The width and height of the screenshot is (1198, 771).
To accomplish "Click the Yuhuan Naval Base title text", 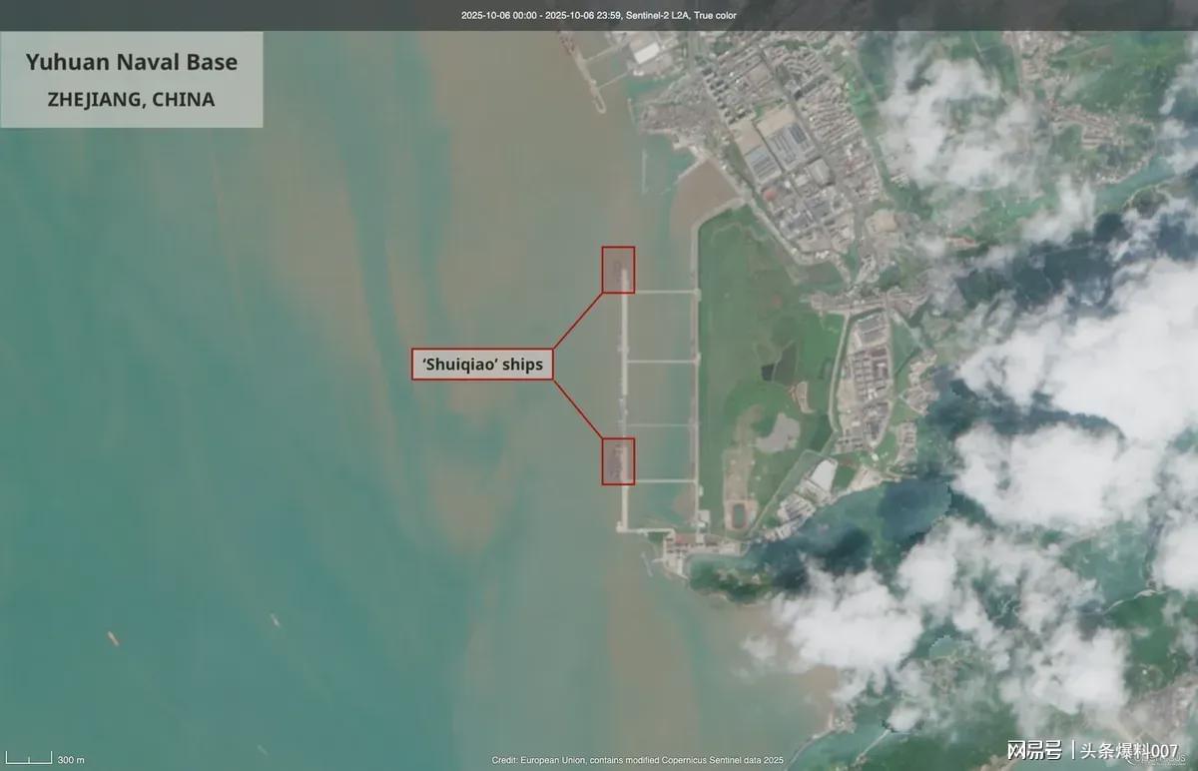I will click(x=132, y=62).
